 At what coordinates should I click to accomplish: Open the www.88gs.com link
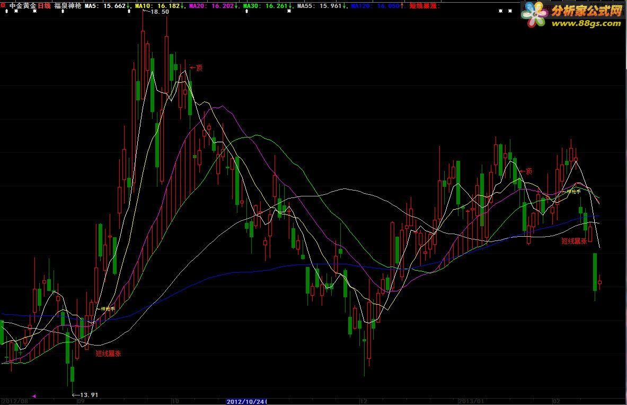(x=586, y=23)
